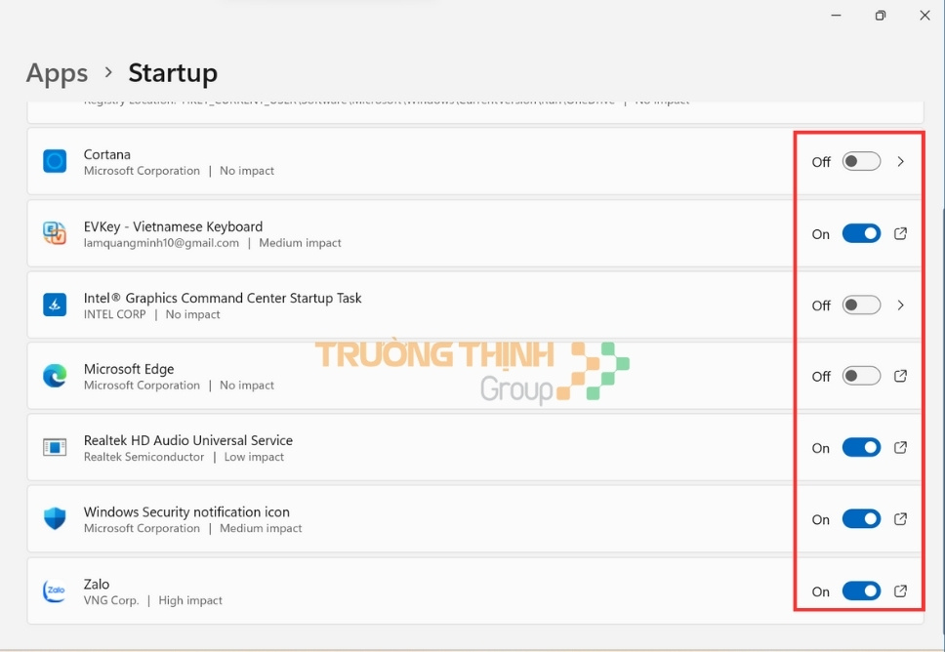Click the Windows Security shield icon

coord(55,518)
